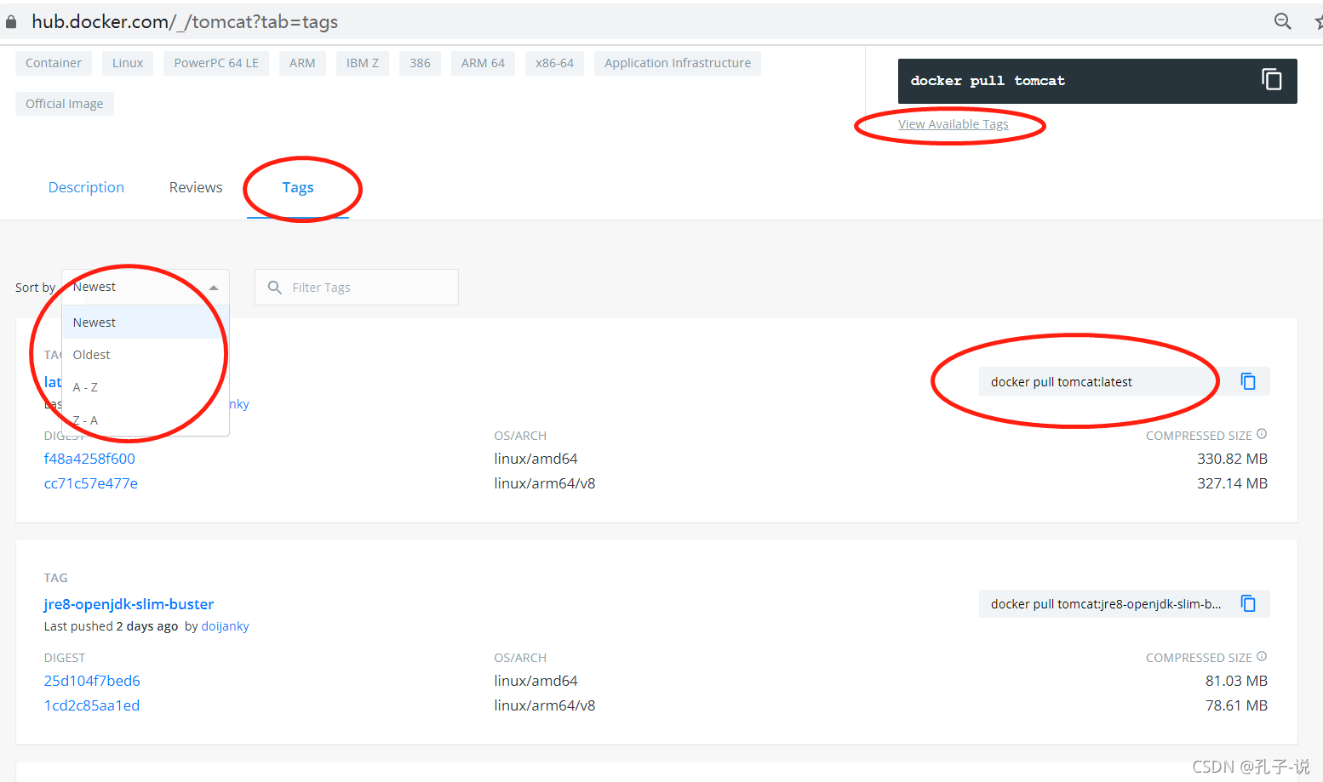Click the Last pushed 2 days ago text
The height and width of the screenshot is (782, 1323).
(x=111, y=626)
